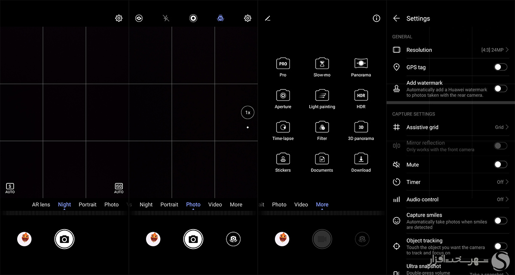The width and height of the screenshot is (515, 275).
Task: Select the blue highlighted More tab
Action: [322, 205]
